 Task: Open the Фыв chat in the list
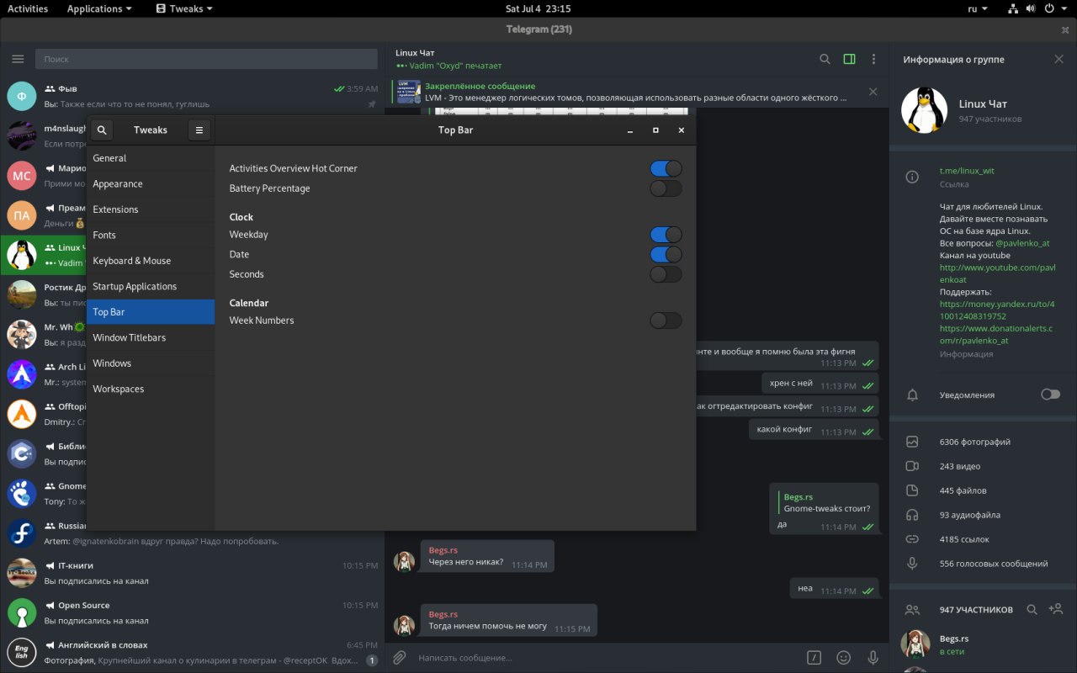point(192,96)
